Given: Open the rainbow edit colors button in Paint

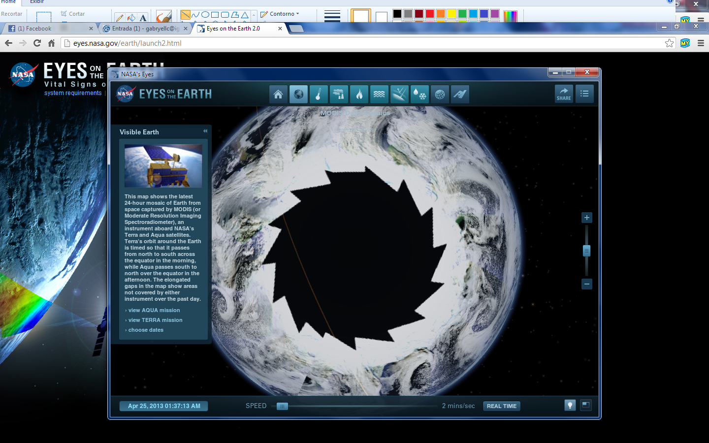Looking at the screenshot, I should point(511,16).
